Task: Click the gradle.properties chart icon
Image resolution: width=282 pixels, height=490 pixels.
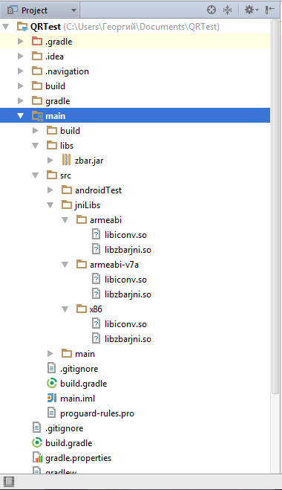Action: tap(37, 458)
